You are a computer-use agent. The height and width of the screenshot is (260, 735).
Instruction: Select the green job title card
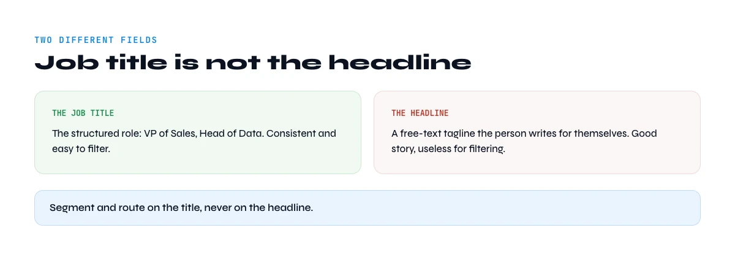coord(198,132)
